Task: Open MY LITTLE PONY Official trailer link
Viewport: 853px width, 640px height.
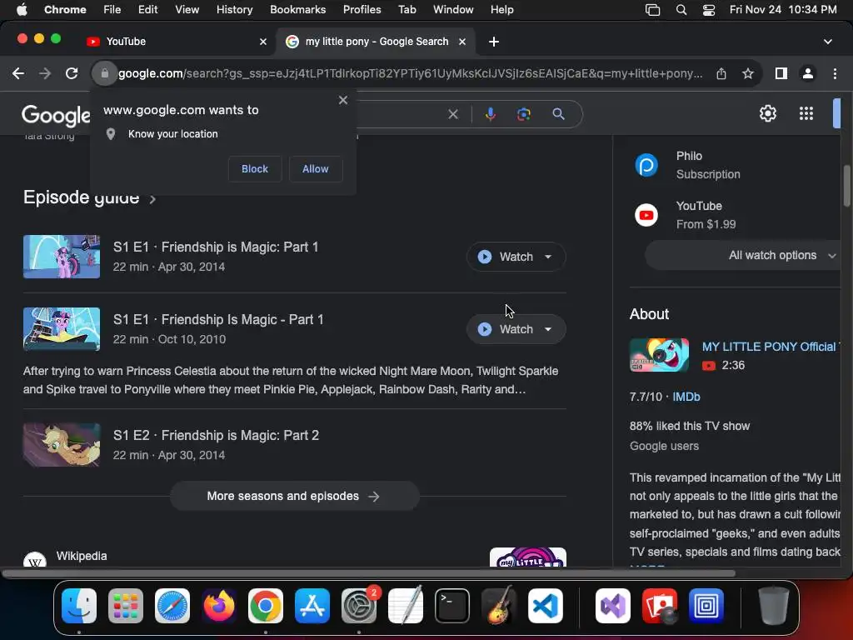Action: [771, 347]
